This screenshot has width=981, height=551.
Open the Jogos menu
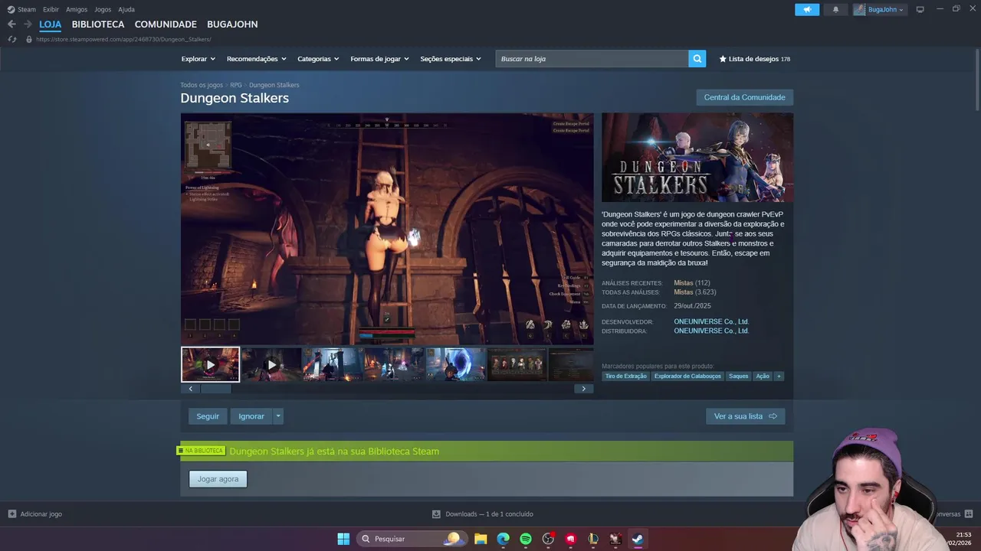[103, 9]
